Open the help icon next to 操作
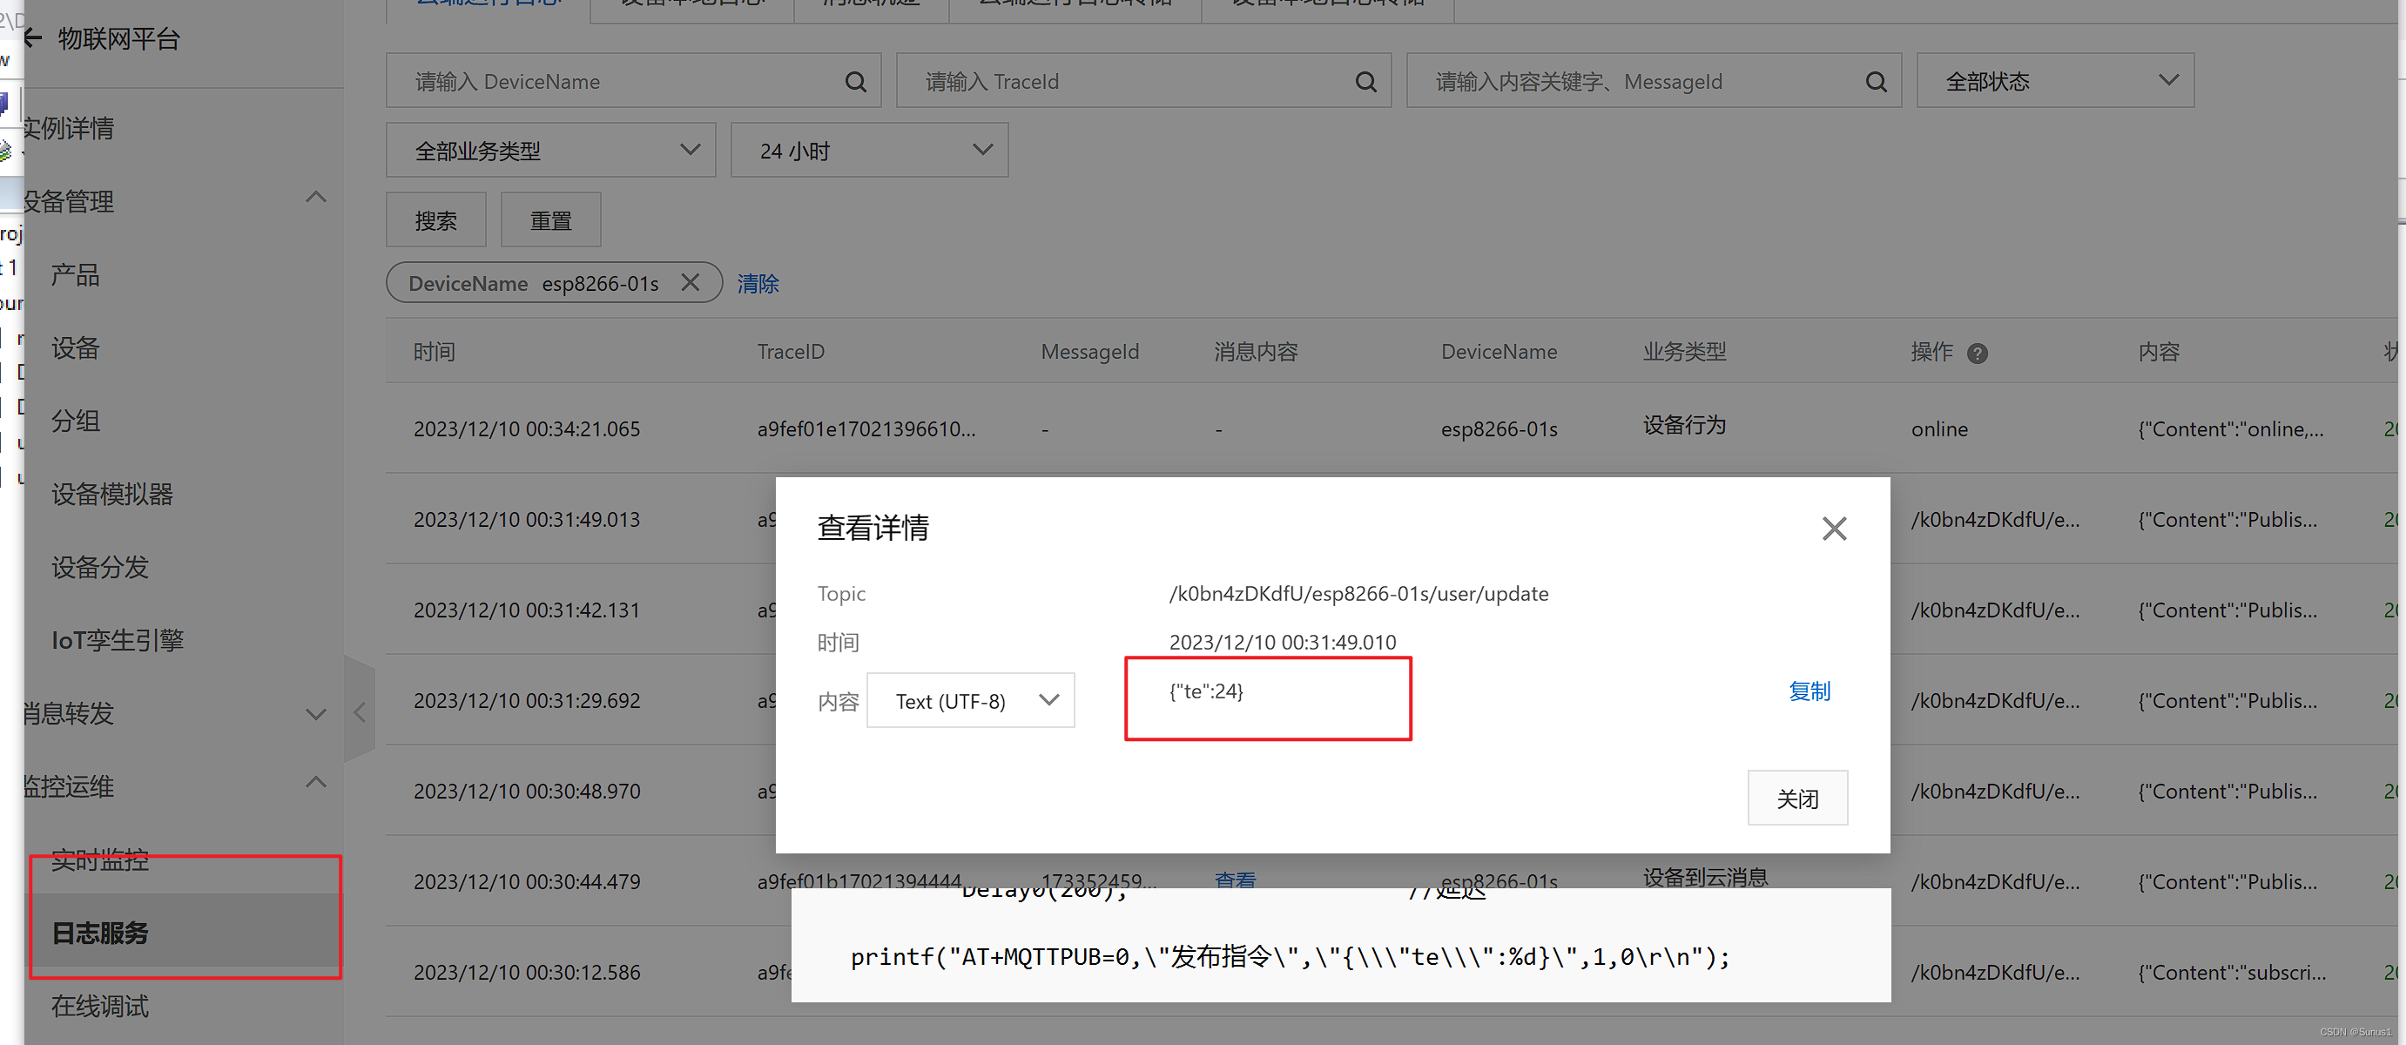This screenshot has width=2406, height=1045. tap(1977, 353)
